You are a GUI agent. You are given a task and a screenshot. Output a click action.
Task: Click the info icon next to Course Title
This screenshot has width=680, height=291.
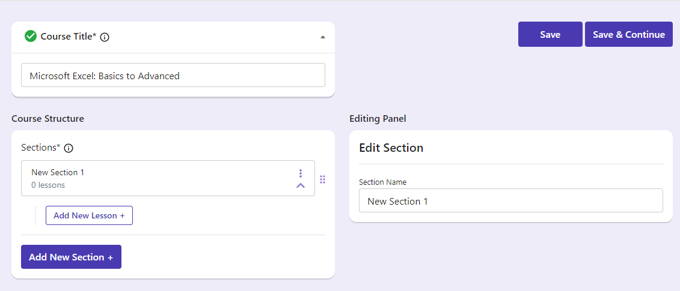(105, 37)
